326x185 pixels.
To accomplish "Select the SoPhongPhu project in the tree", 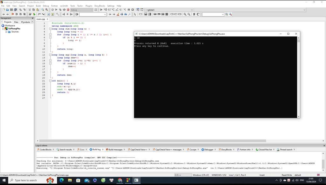I will [x=14, y=29].
